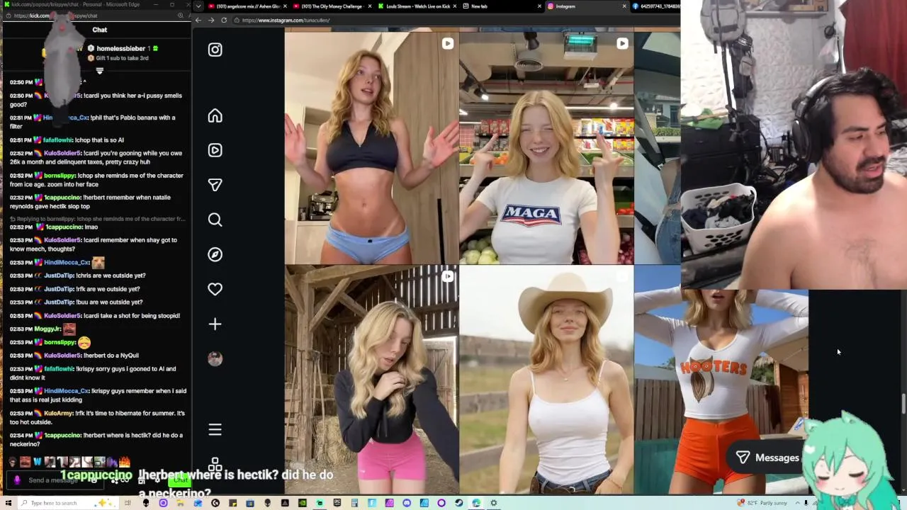The width and height of the screenshot is (907, 510).
Task: Open Microsoft Edge taskbar icon
Action: click(x=476, y=503)
